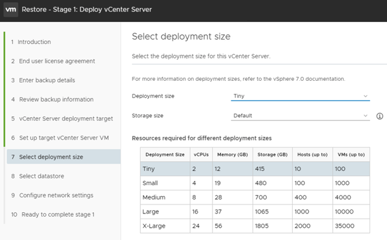The width and height of the screenshot is (387, 240).
Task: Select step 9 Configure network settings
Action: click(52, 195)
